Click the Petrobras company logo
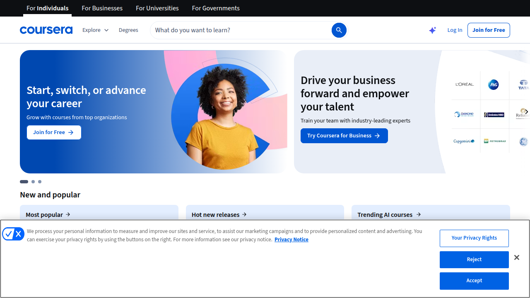 [495, 141]
